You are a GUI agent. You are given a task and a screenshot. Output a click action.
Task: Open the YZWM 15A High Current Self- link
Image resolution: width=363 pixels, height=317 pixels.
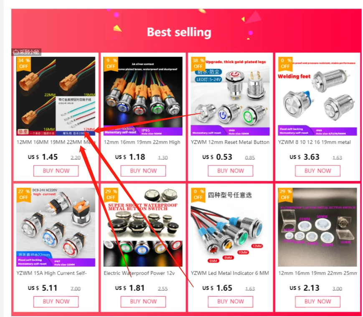pyautogui.click(x=51, y=273)
